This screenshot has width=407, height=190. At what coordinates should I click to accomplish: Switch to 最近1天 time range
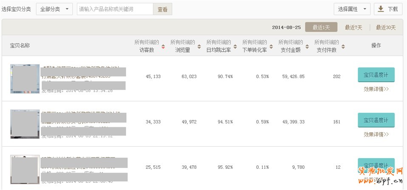tap(321, 28)
